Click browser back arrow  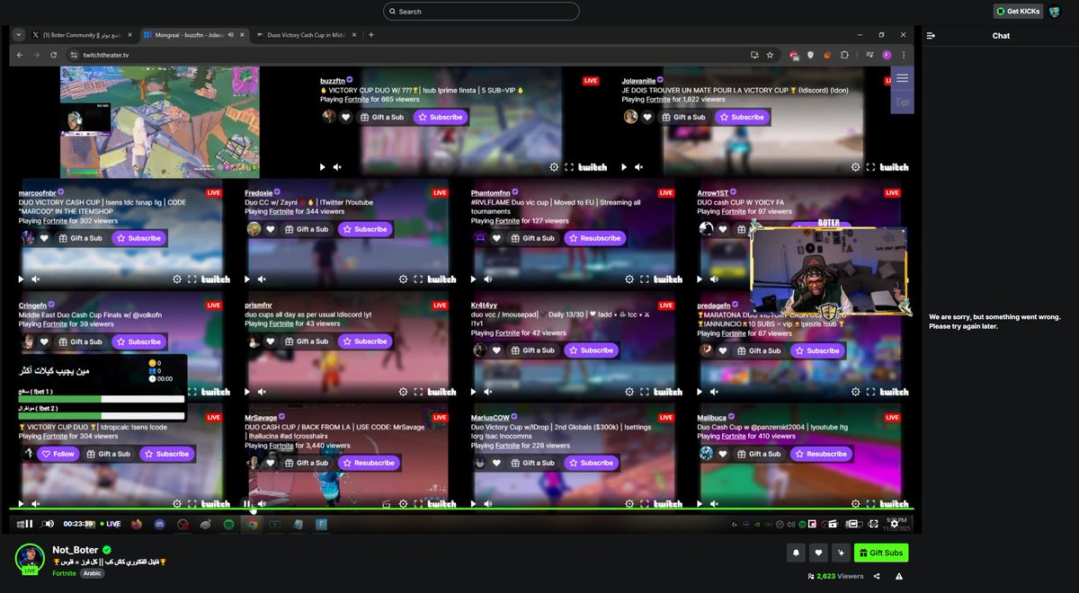point(19,55)
